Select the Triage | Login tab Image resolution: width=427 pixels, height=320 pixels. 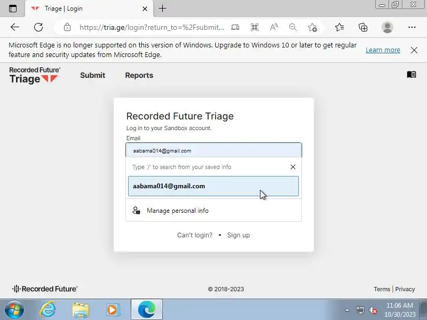click(x=89, y=9)
